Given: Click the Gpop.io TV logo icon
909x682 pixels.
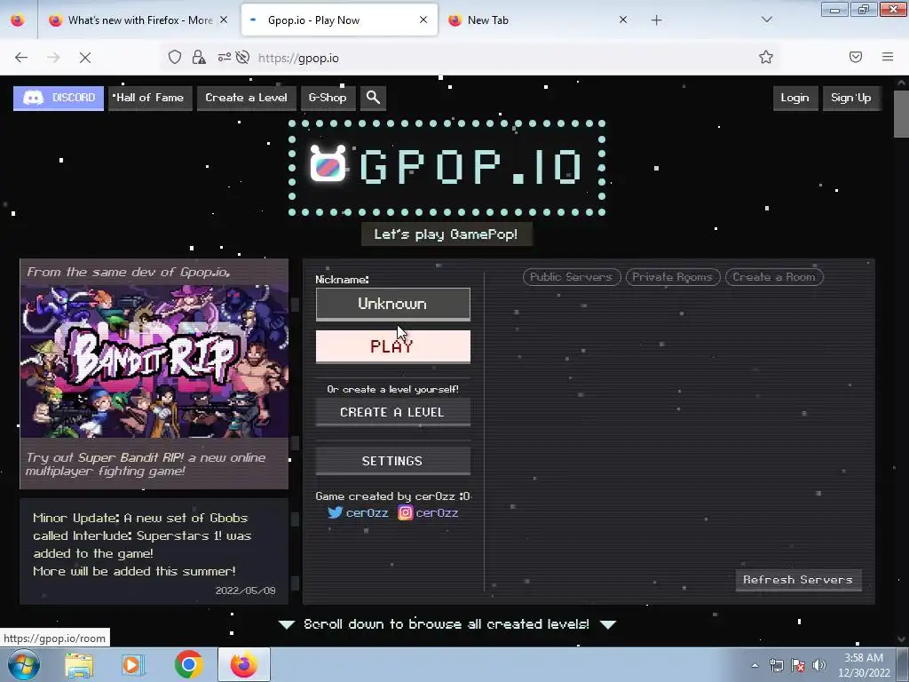Looking at the screenshot, I should (x=328, y=163).
